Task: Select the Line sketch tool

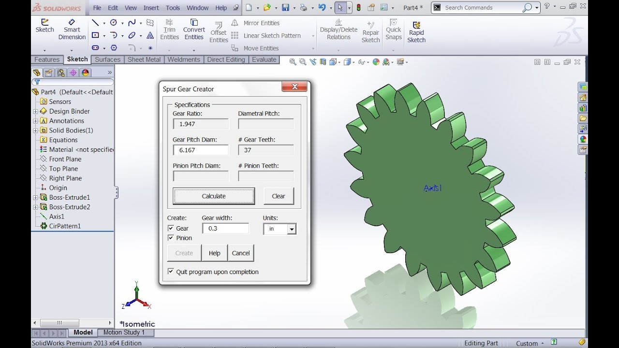Action: [x=95, y=23]
